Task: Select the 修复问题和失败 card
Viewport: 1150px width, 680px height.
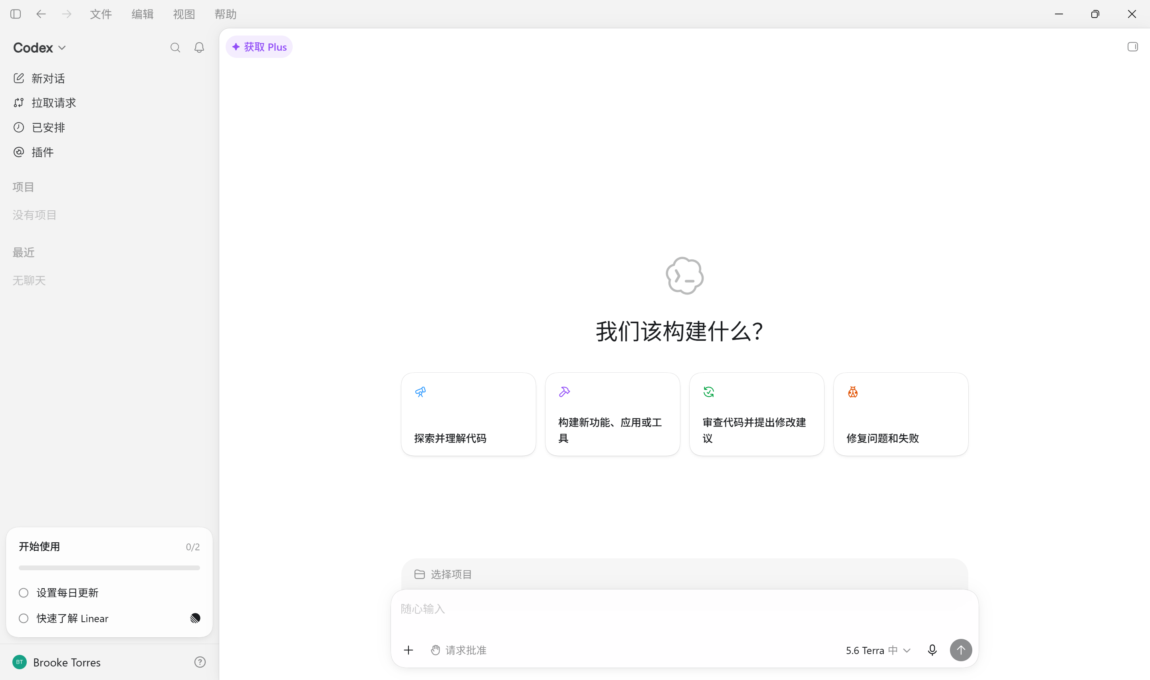Action: tap(901, 414)
